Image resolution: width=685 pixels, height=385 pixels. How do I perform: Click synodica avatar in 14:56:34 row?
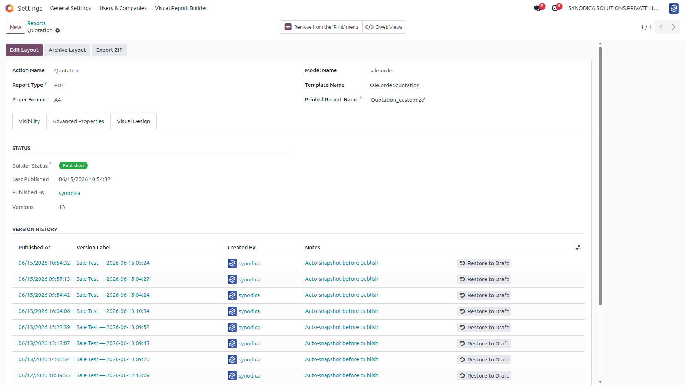click(232, 360)
